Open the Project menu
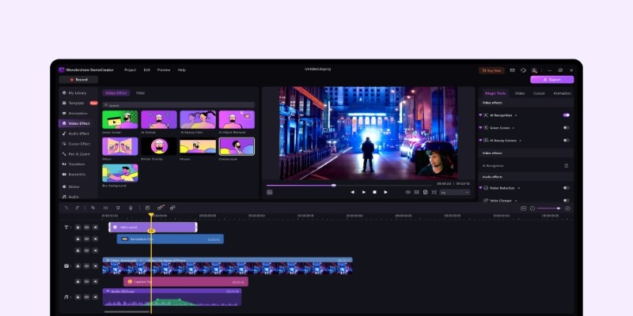The width and height of the screenshot is (633, 316). pos(130,70)
